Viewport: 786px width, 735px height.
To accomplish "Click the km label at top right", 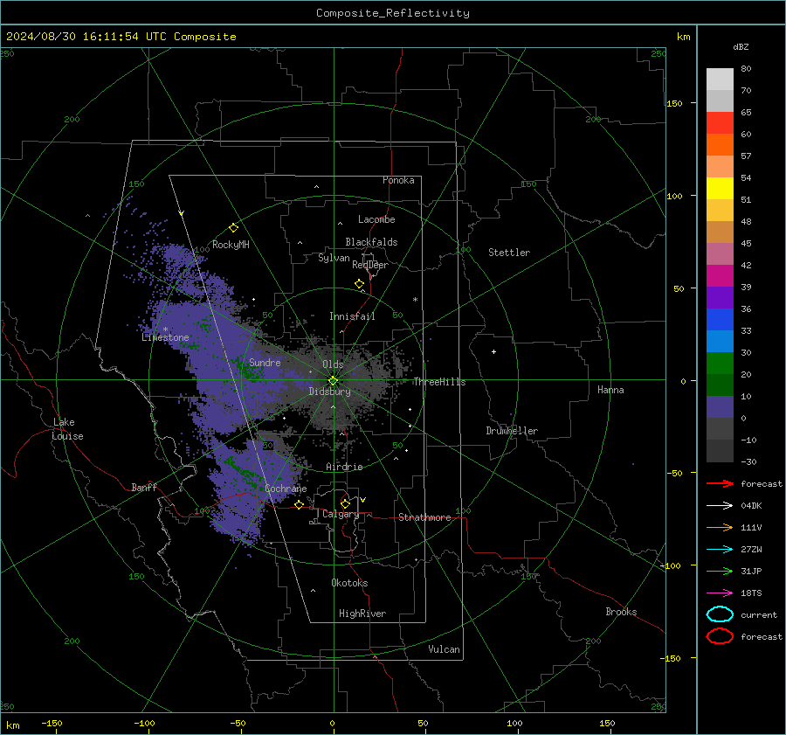I will 683,37.
